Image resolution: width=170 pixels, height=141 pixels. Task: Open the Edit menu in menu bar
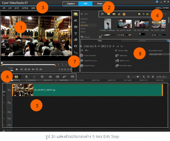(10, 8)
